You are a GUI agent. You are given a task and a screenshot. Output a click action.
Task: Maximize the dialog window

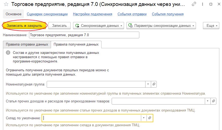[x=211, y=4]
